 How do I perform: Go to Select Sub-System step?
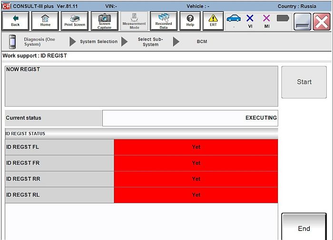pos(150,42)
